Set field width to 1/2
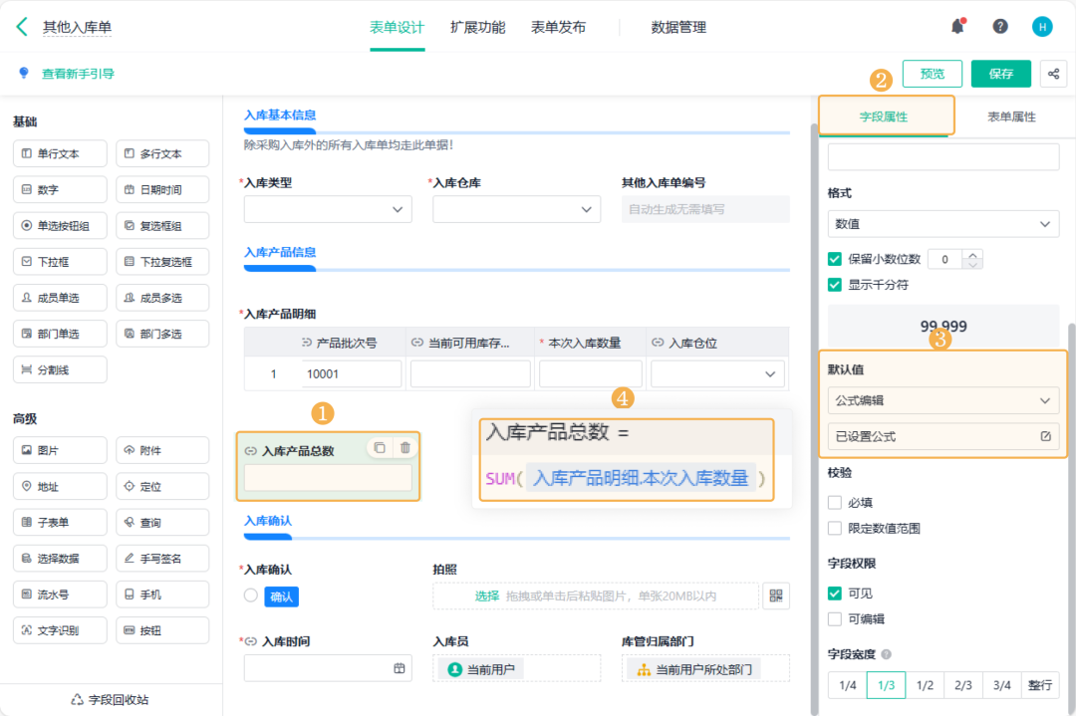 [x=925, y=685]
